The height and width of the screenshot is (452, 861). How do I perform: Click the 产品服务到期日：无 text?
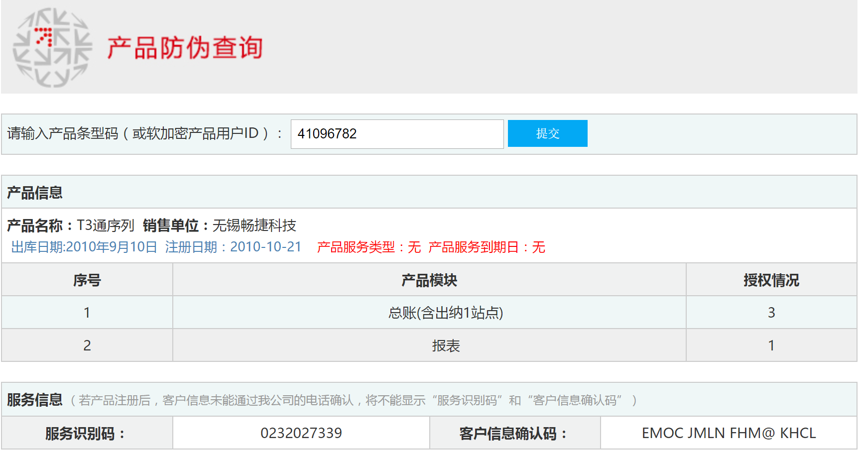487,247
